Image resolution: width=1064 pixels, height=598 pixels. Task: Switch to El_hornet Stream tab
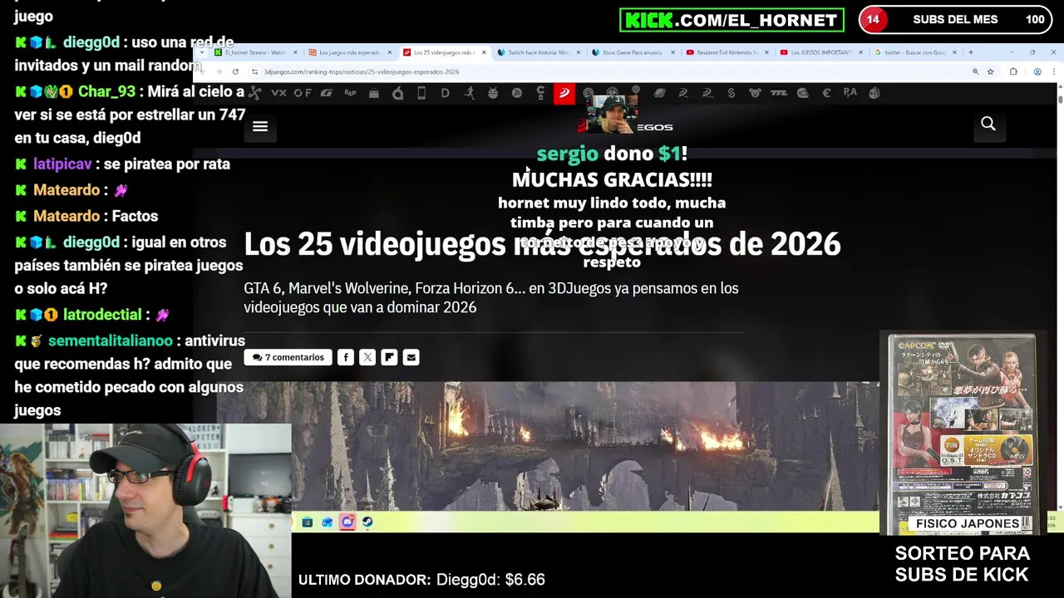(x=255, y=52)
